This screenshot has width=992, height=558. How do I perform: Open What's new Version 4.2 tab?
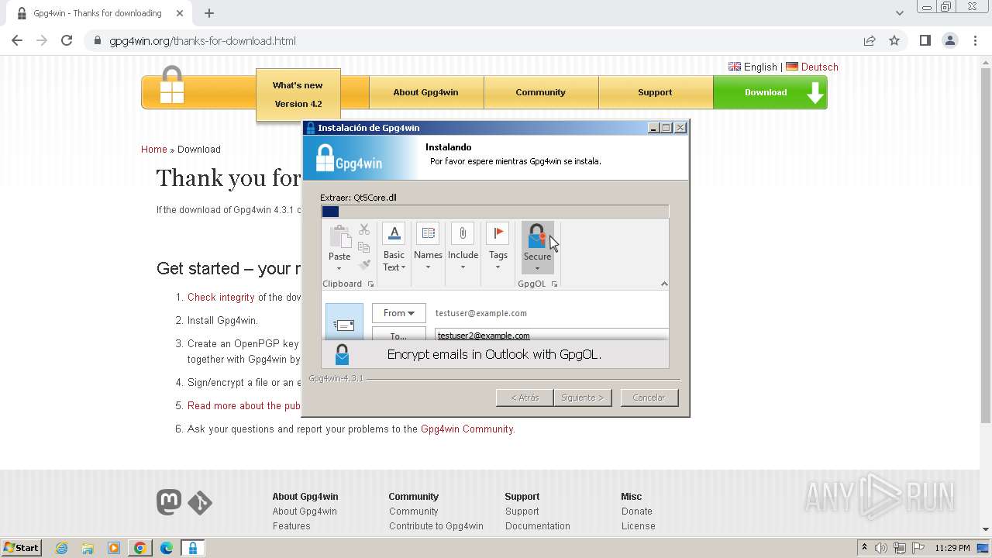click(298, 95)
